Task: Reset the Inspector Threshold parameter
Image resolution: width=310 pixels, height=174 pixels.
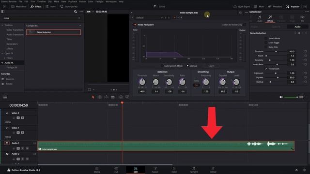Action: [306, 51]
